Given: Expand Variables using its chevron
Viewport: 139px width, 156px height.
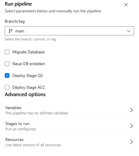Looking at the screenshot, I should [x=131, y=110].
